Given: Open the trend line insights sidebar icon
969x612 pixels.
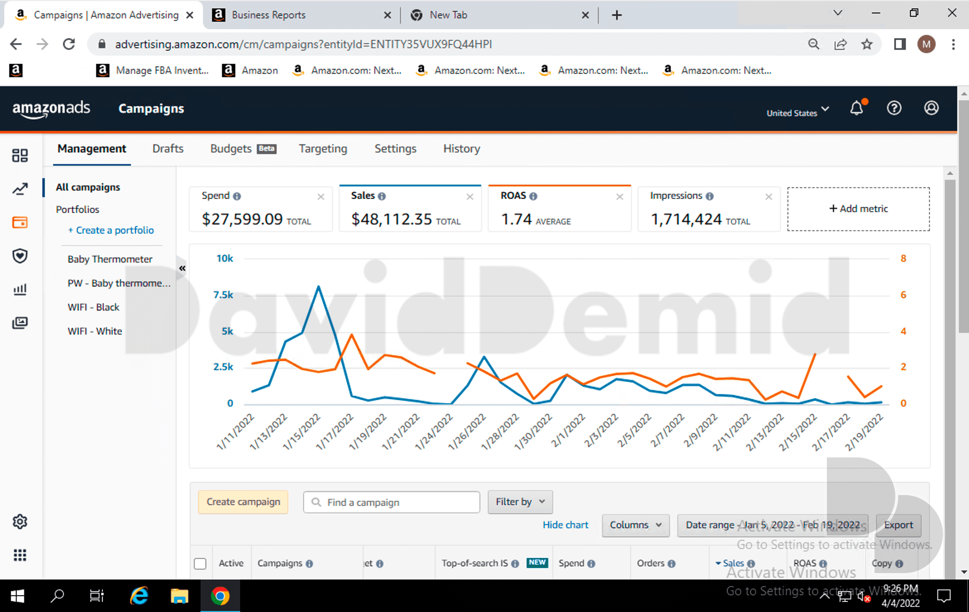Looking at the screenshot, I should tap(20, 189).
